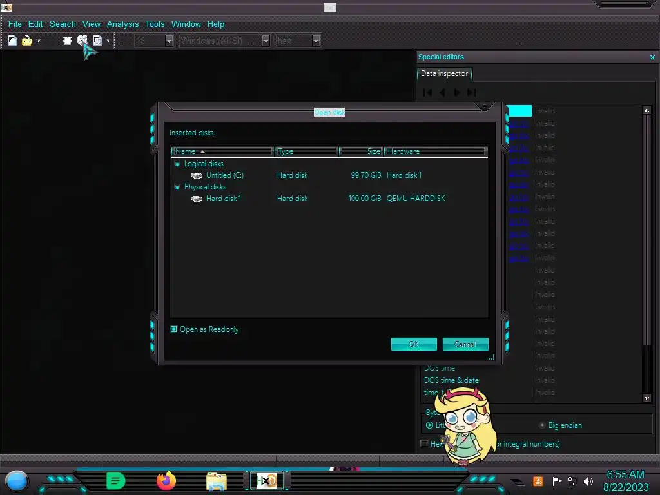
Task: Sort disks by Hardware column header
Action: point(436,151)
